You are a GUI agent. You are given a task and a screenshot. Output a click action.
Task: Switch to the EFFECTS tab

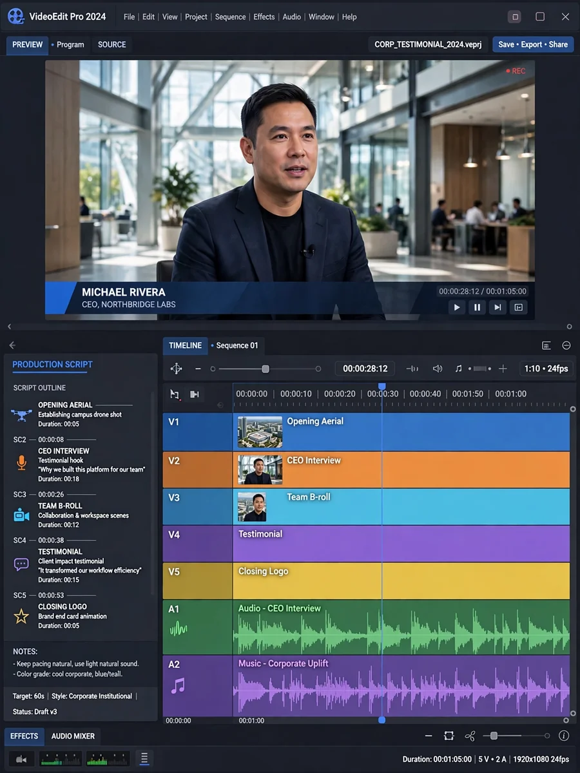[24, 736]
